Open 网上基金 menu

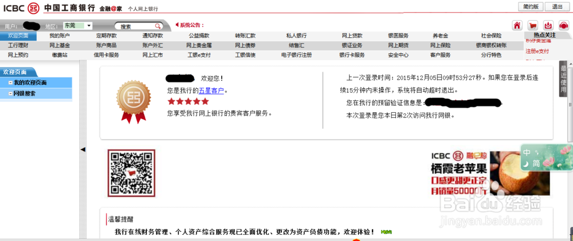60,46
